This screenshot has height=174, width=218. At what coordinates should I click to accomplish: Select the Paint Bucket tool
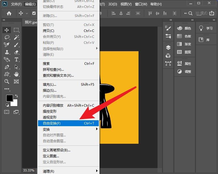point(7,60)
